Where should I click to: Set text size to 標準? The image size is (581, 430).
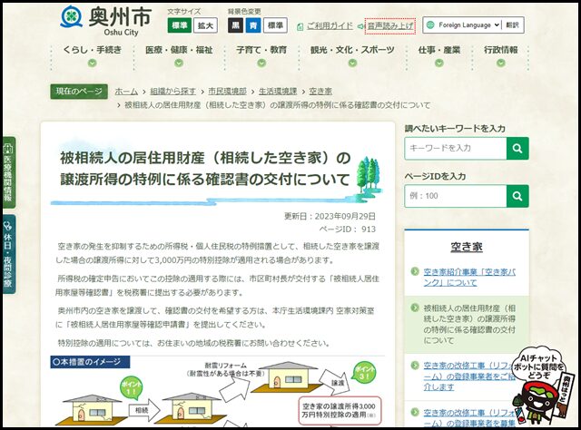coord(180,25)
